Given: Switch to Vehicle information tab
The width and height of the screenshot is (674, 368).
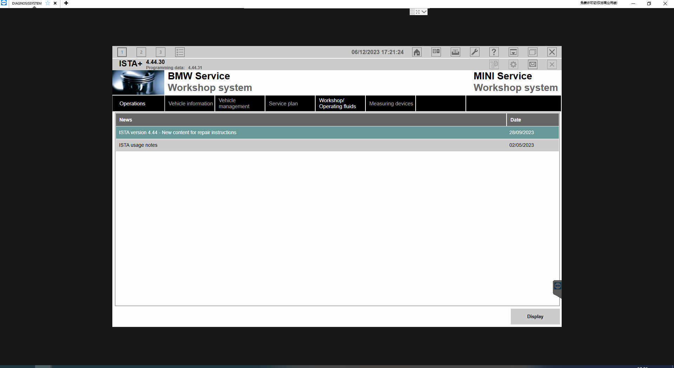Looking at the screenshot, I should (x=190, y=104).
